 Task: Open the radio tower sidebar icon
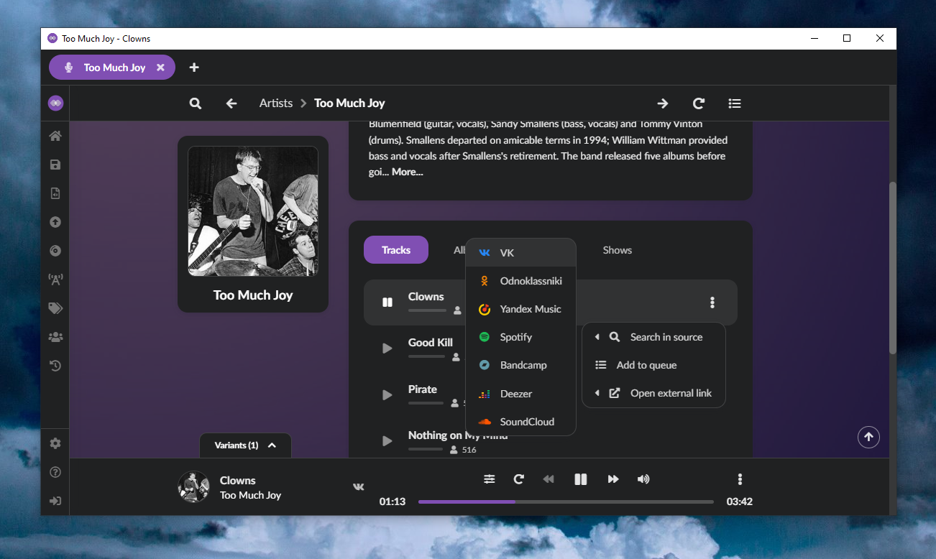55,279
